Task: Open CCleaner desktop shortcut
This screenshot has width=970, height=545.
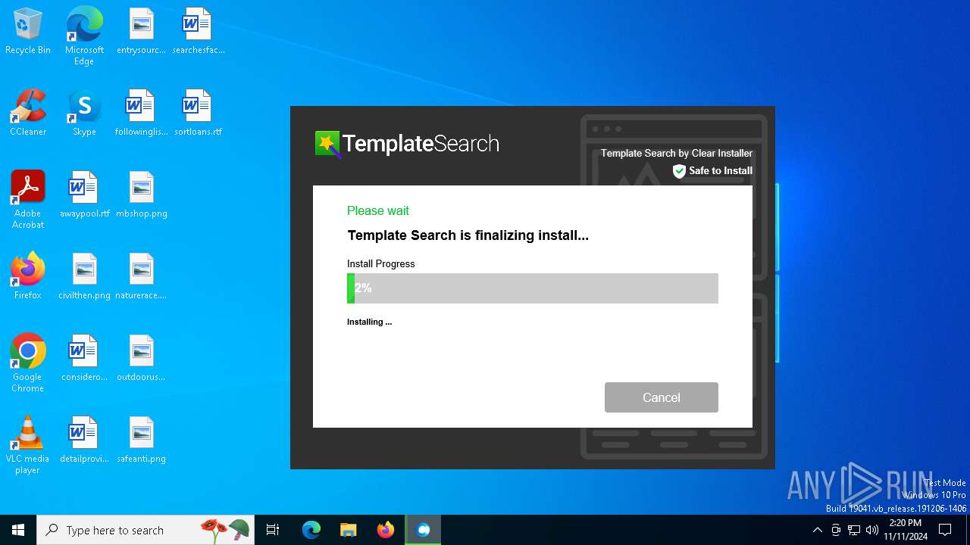Action: 28,114
